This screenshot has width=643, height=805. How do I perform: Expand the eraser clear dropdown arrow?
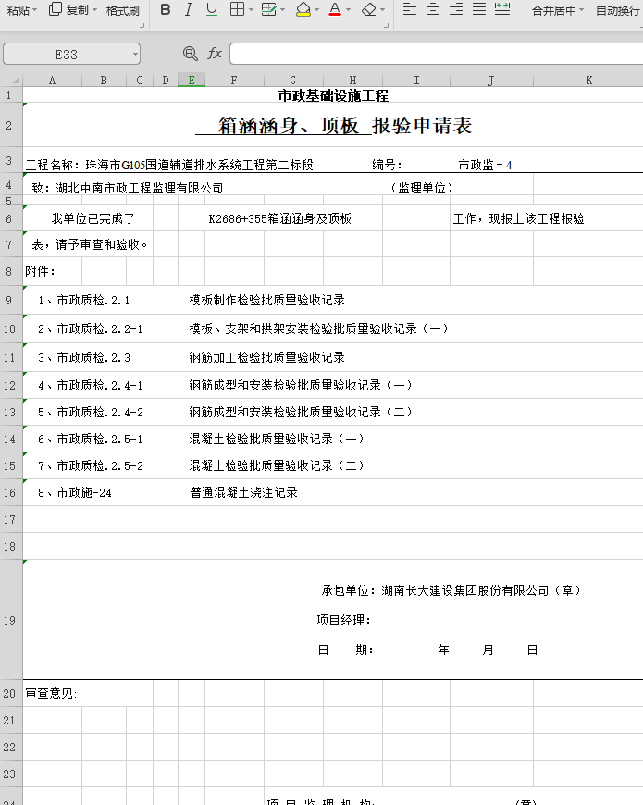pos(382,10)
